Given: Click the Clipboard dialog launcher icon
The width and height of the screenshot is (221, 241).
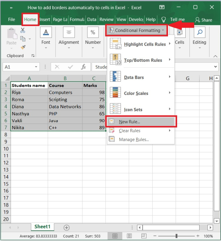Looking at the screenshot, I should point(33,56).
